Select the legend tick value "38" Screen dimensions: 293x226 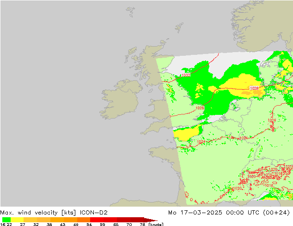49,224
